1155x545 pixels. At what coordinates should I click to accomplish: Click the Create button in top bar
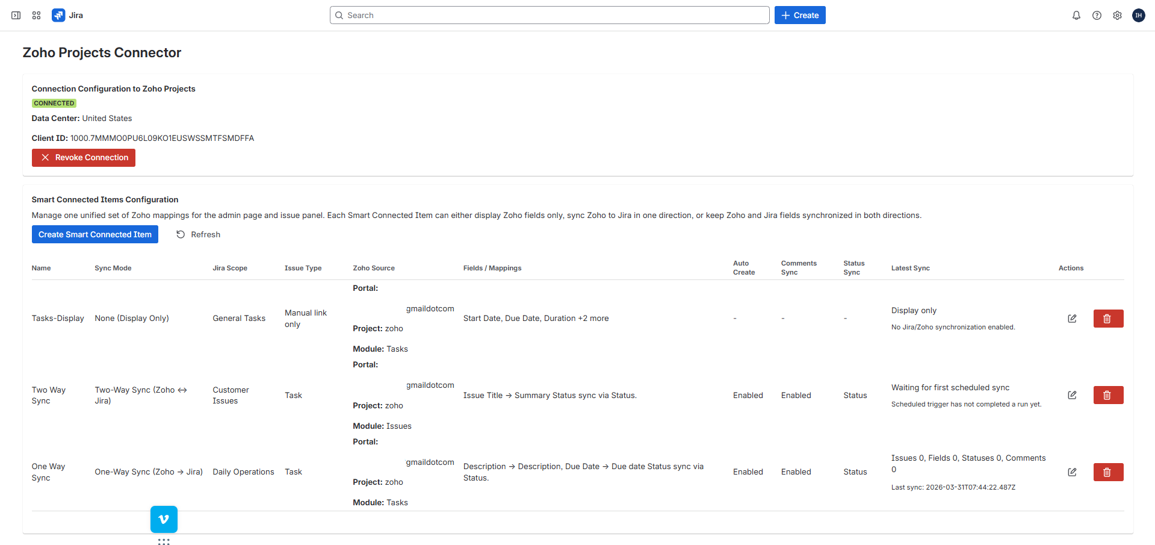coord(799,14)
